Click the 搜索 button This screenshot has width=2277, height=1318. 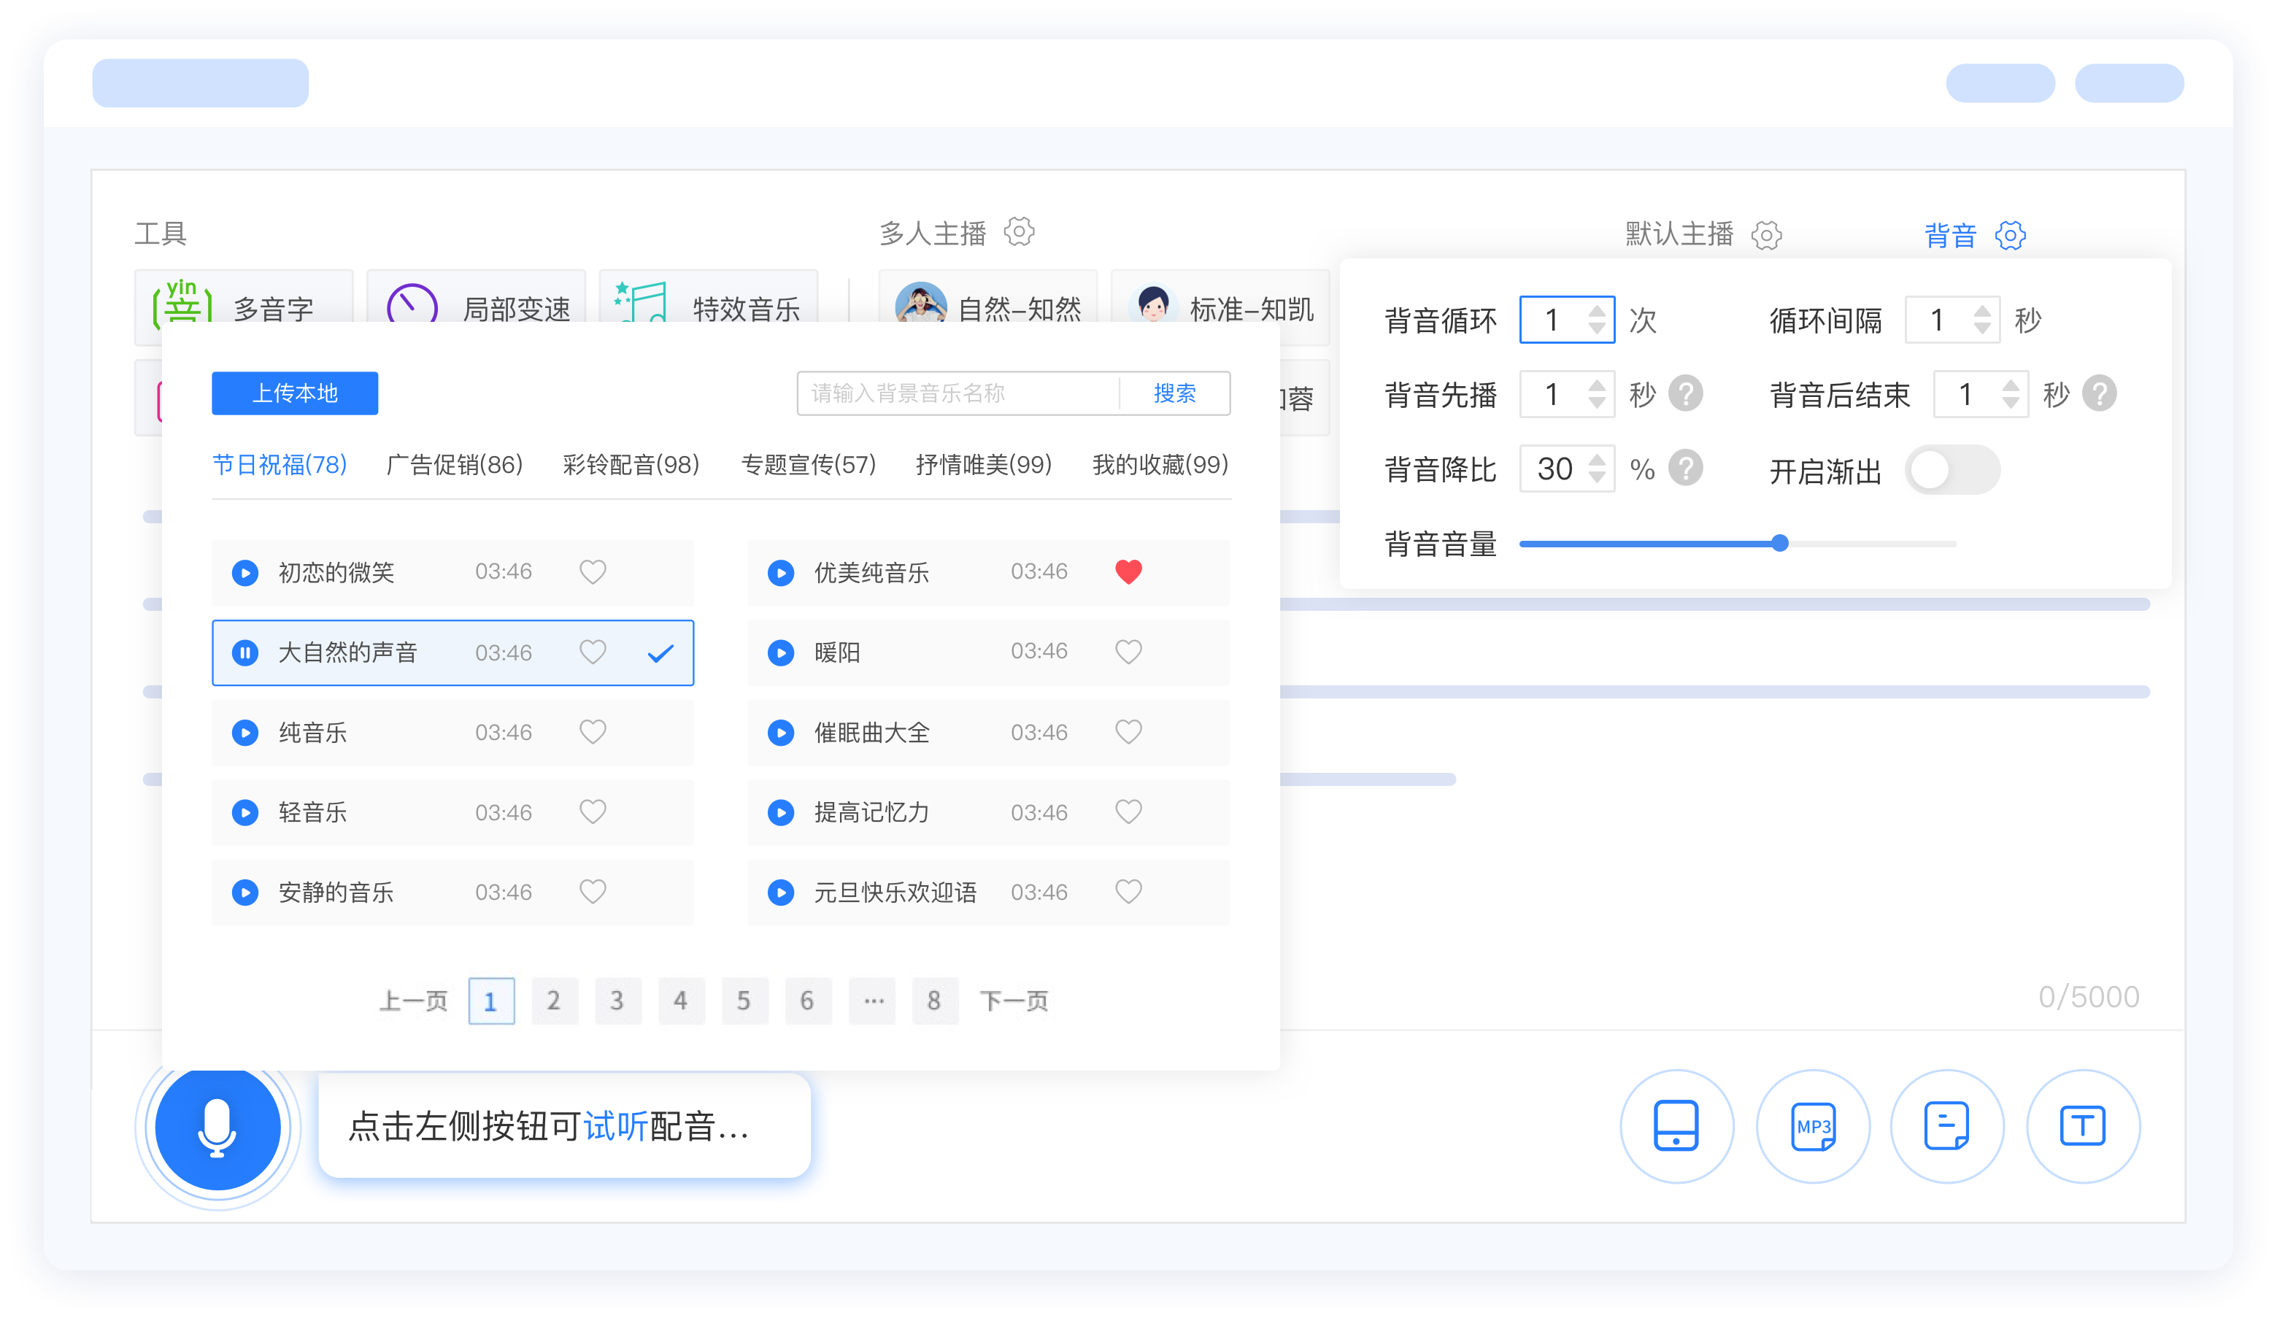click(x=1175, y=394)
